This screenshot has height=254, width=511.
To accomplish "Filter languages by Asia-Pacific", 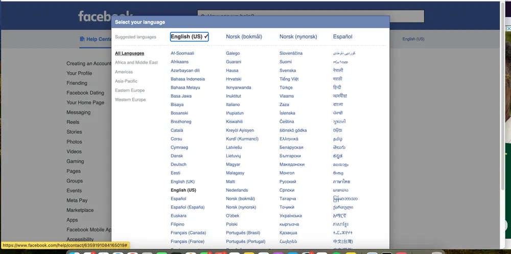I will (126, 81).
